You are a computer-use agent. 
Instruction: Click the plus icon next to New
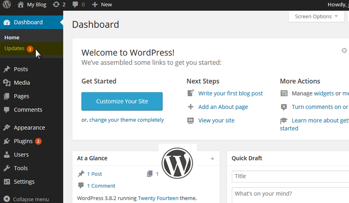[95, 5]
